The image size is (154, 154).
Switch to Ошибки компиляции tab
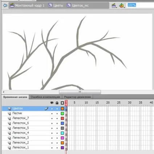coord(45,97)
